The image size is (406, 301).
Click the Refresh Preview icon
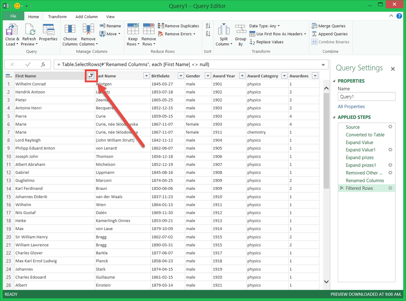(x=29, y=30)
